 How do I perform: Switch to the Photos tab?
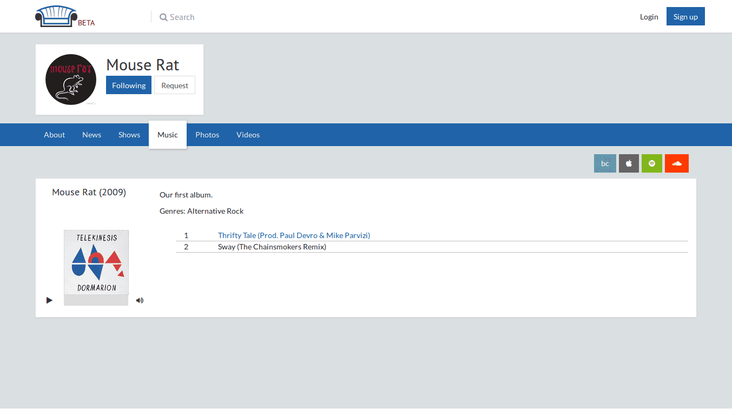tap(207, 135)
